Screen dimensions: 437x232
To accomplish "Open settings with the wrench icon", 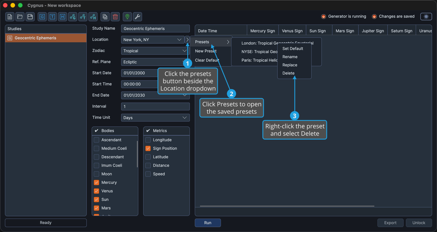I will (x=137, y=17).
